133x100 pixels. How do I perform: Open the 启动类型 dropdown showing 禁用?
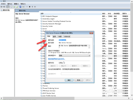coord(74,56)
